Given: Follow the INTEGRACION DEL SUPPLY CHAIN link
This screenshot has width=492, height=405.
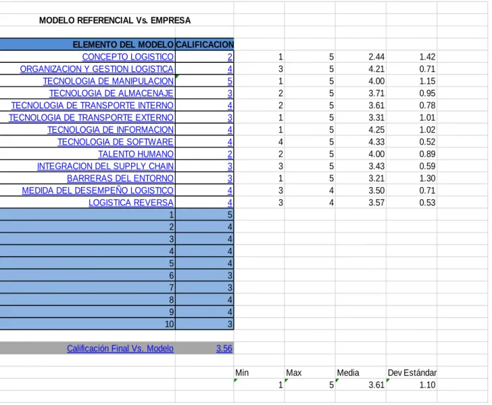Looking at the screenshot, I should point(105,166).
